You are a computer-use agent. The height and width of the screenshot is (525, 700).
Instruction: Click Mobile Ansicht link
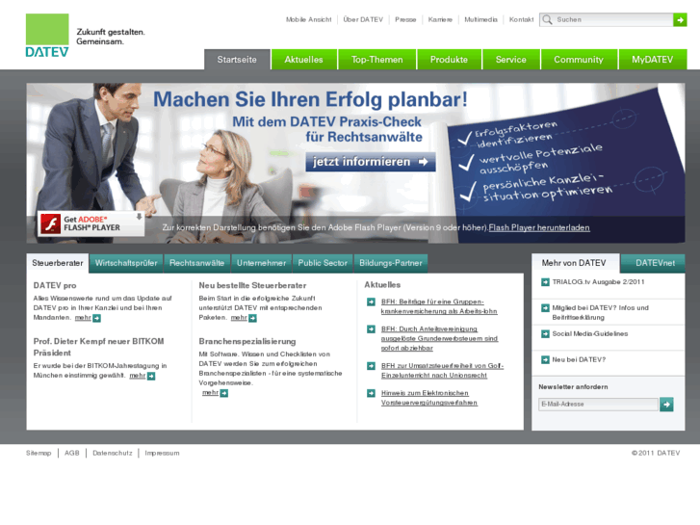[308, 19]
